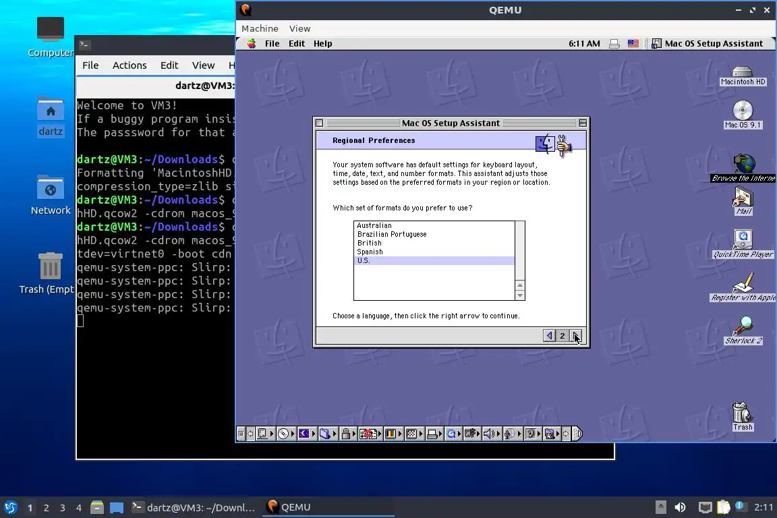The width and height of the screenshot is (777, 518).
Task: Open the Keychain lock control strip module
Action: (x=348, y=434)
